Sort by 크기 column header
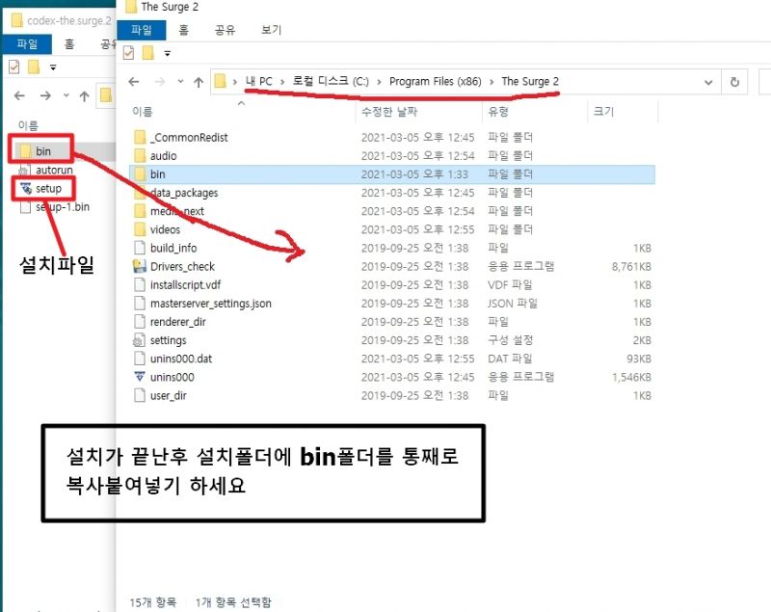Viewport: 771px width, 612px height. [603, 112]
